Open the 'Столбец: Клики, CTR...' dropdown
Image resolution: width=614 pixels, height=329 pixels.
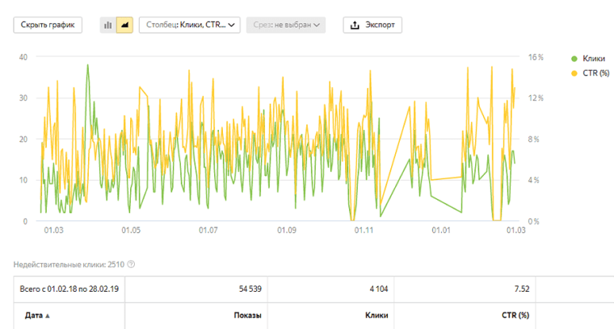click(190, 25)
